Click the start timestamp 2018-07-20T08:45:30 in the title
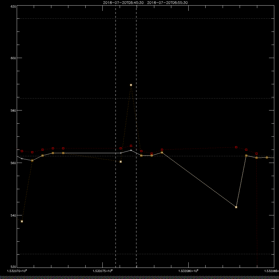Screen dimensions: 279x279 tap(123, 3)
